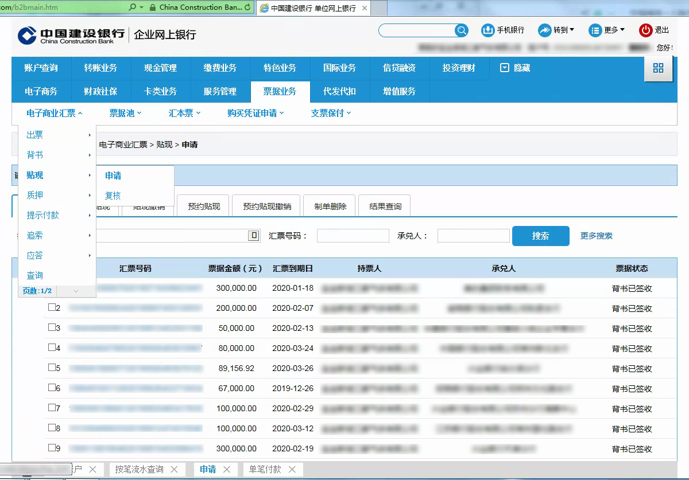Click the top search text box
Viewport: 689px width, 480px height.
tap(417, 30)
